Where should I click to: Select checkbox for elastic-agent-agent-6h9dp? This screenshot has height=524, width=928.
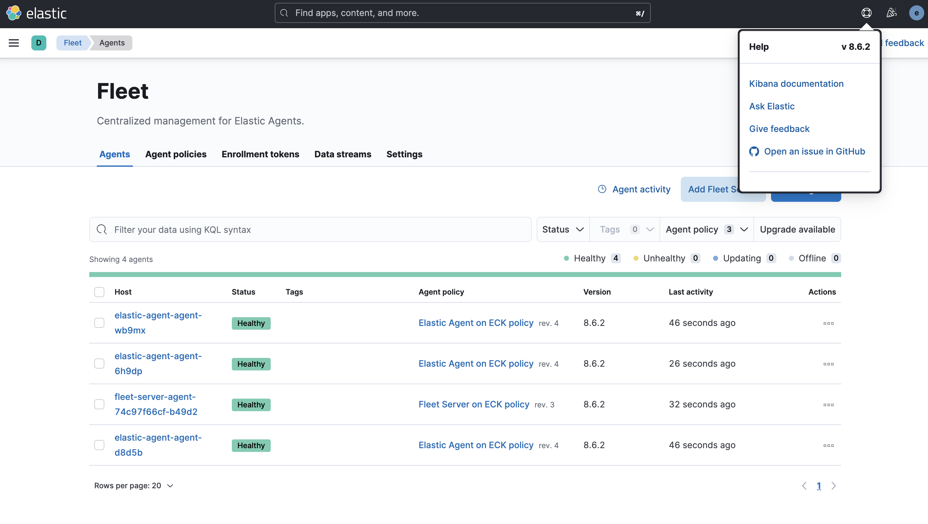tap(99, 364)
